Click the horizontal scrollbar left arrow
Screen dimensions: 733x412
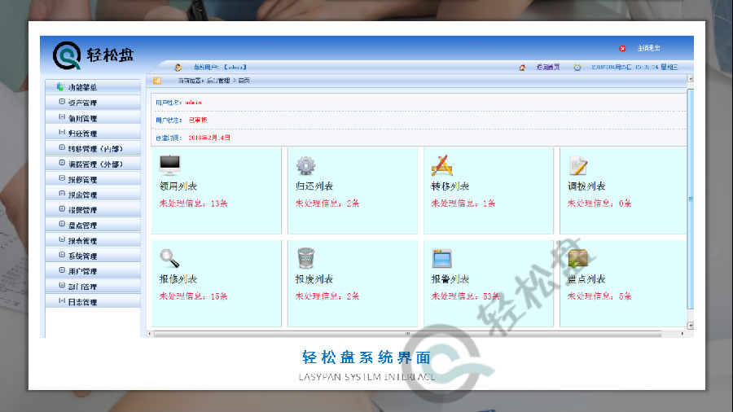tap(150, 334)
